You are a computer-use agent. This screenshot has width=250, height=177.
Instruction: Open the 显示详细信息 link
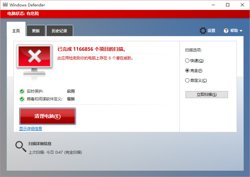click(31, 129)
